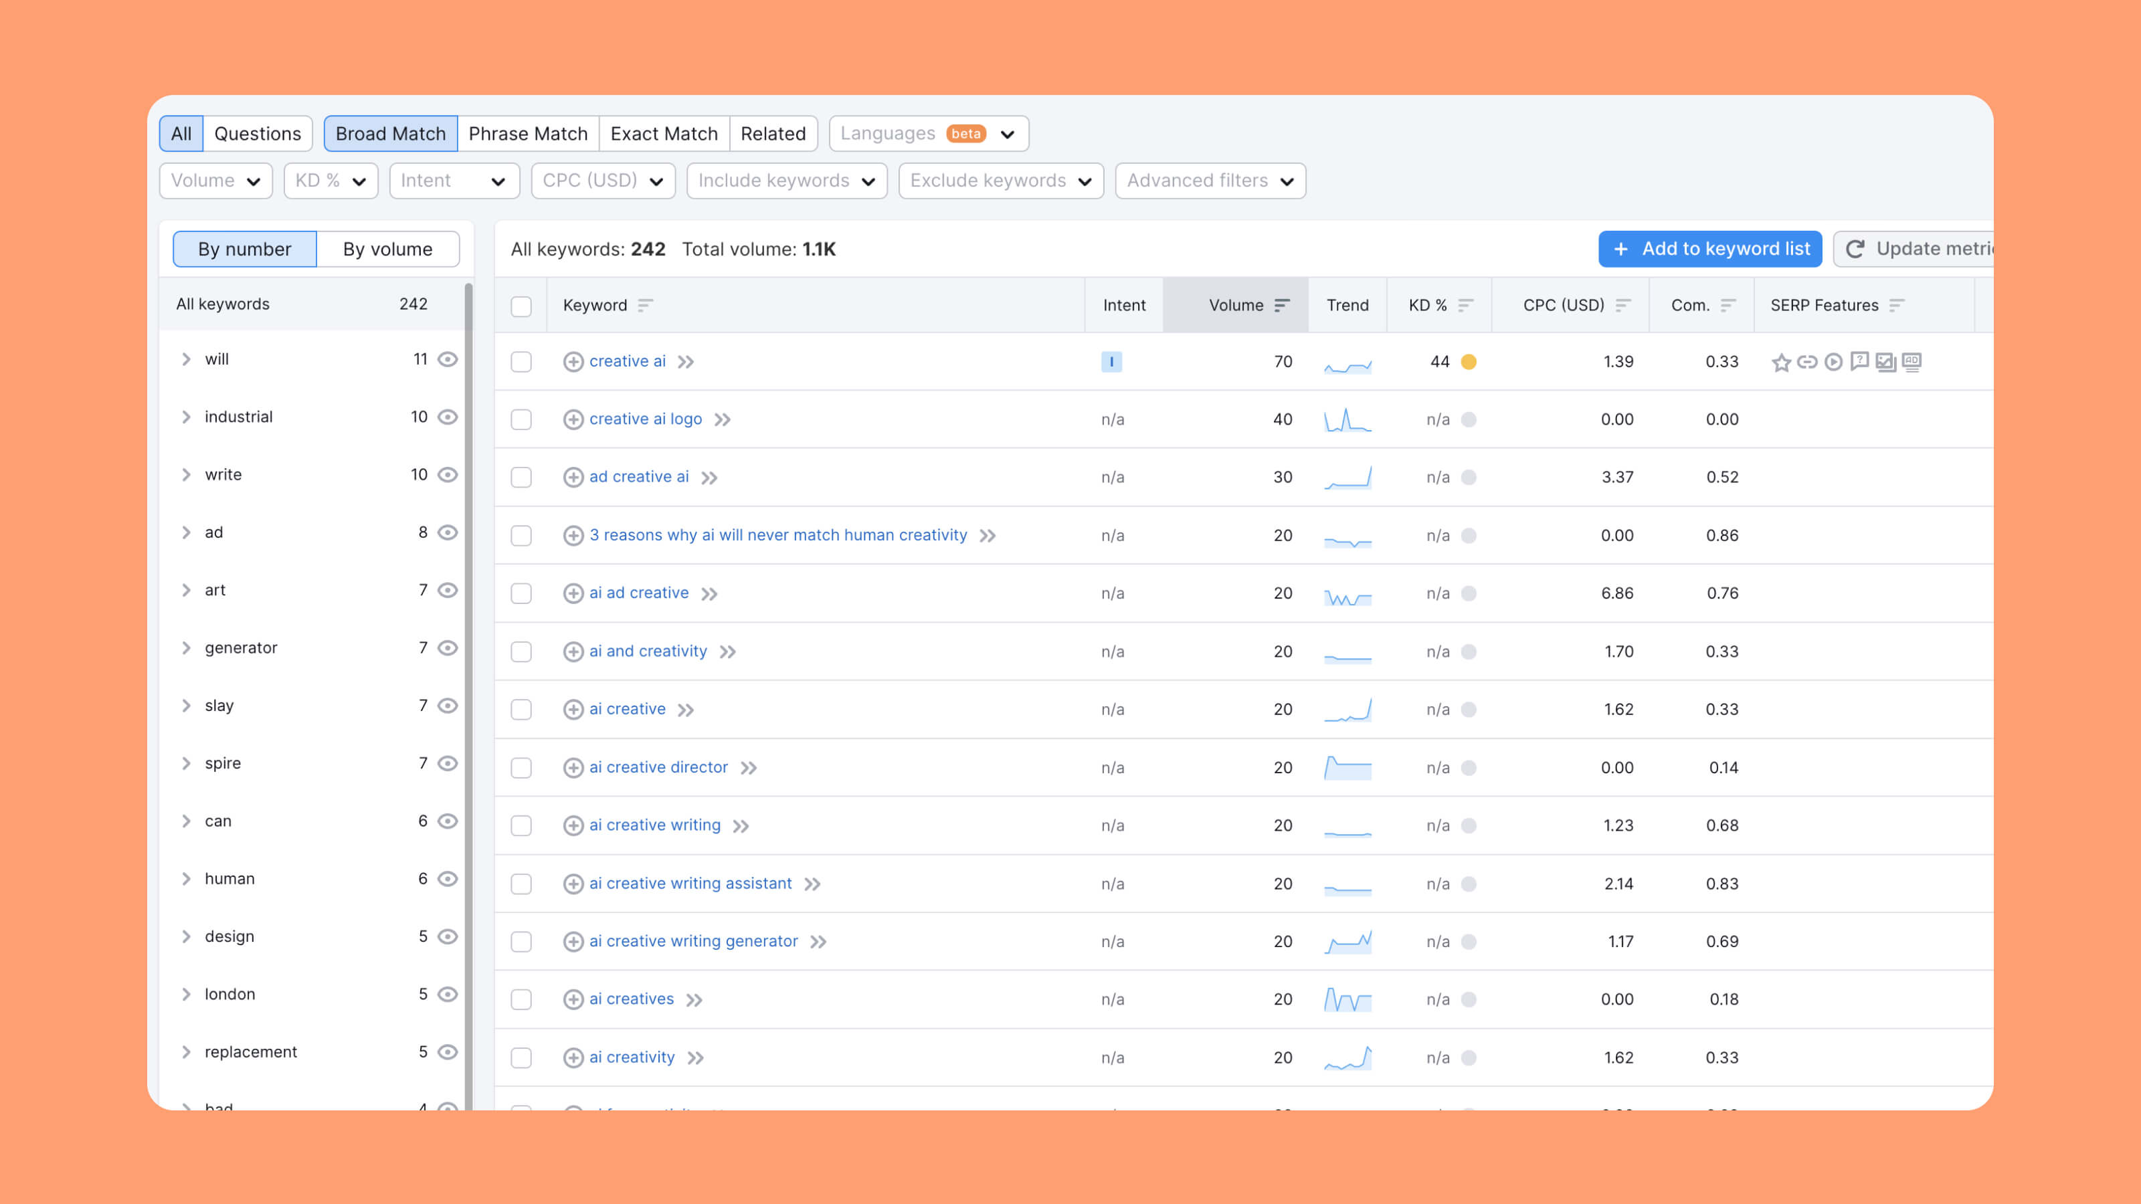
Task: Click the yellow KD difficulty dot for 'creative ai'
Action: click(1469, 361)
